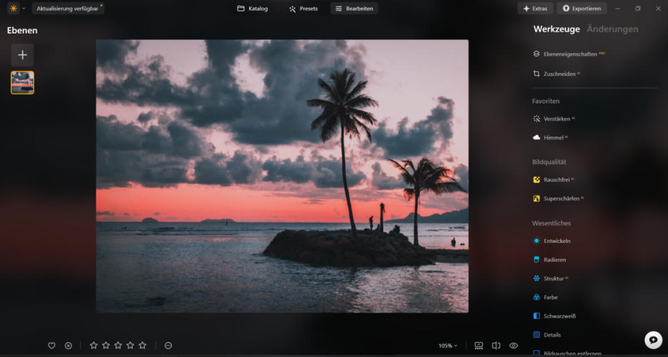Toggle the eye preview original icon

(x=514, y=345)
